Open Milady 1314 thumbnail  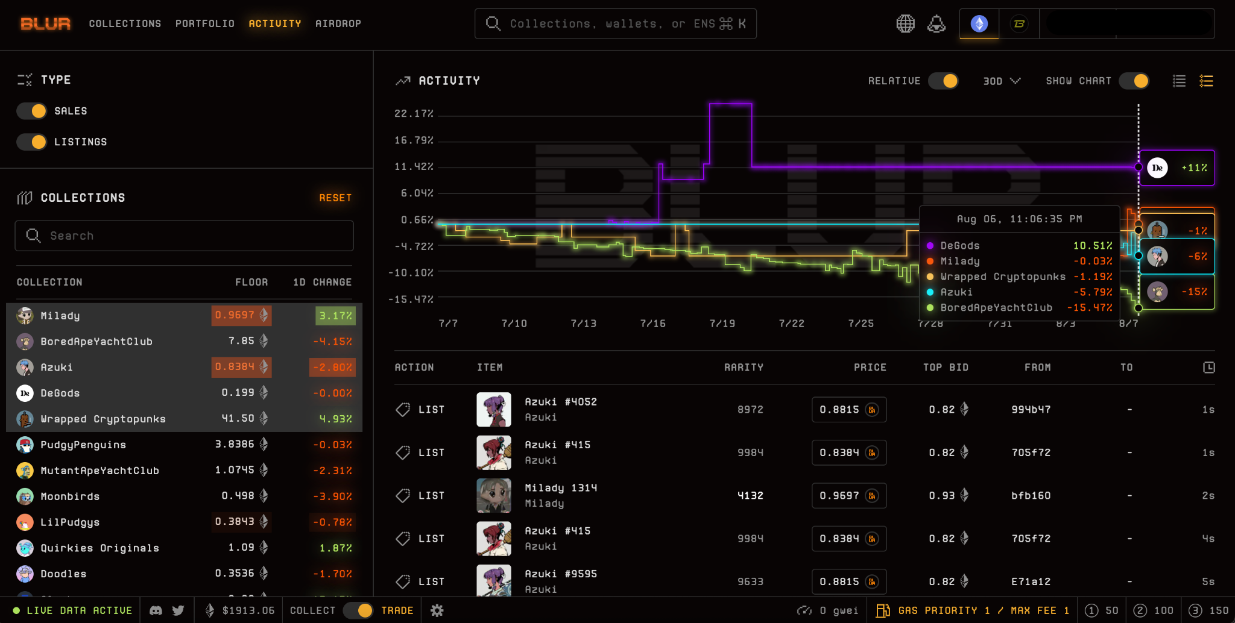494,496
